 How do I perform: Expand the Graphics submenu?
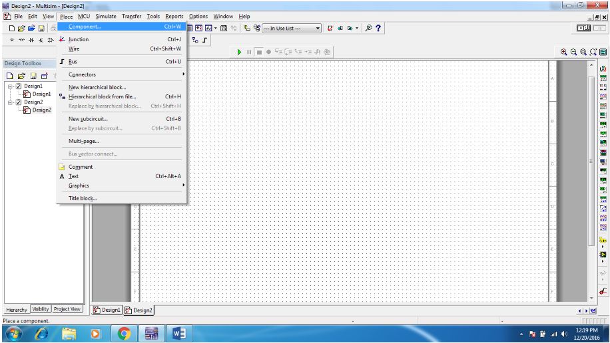(x=121, y=185)
